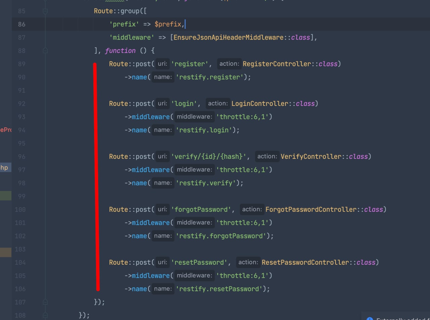This screenshot has height=320, width=430.
Task: Click the name method call on line 90
Action: tap(139, 77)
